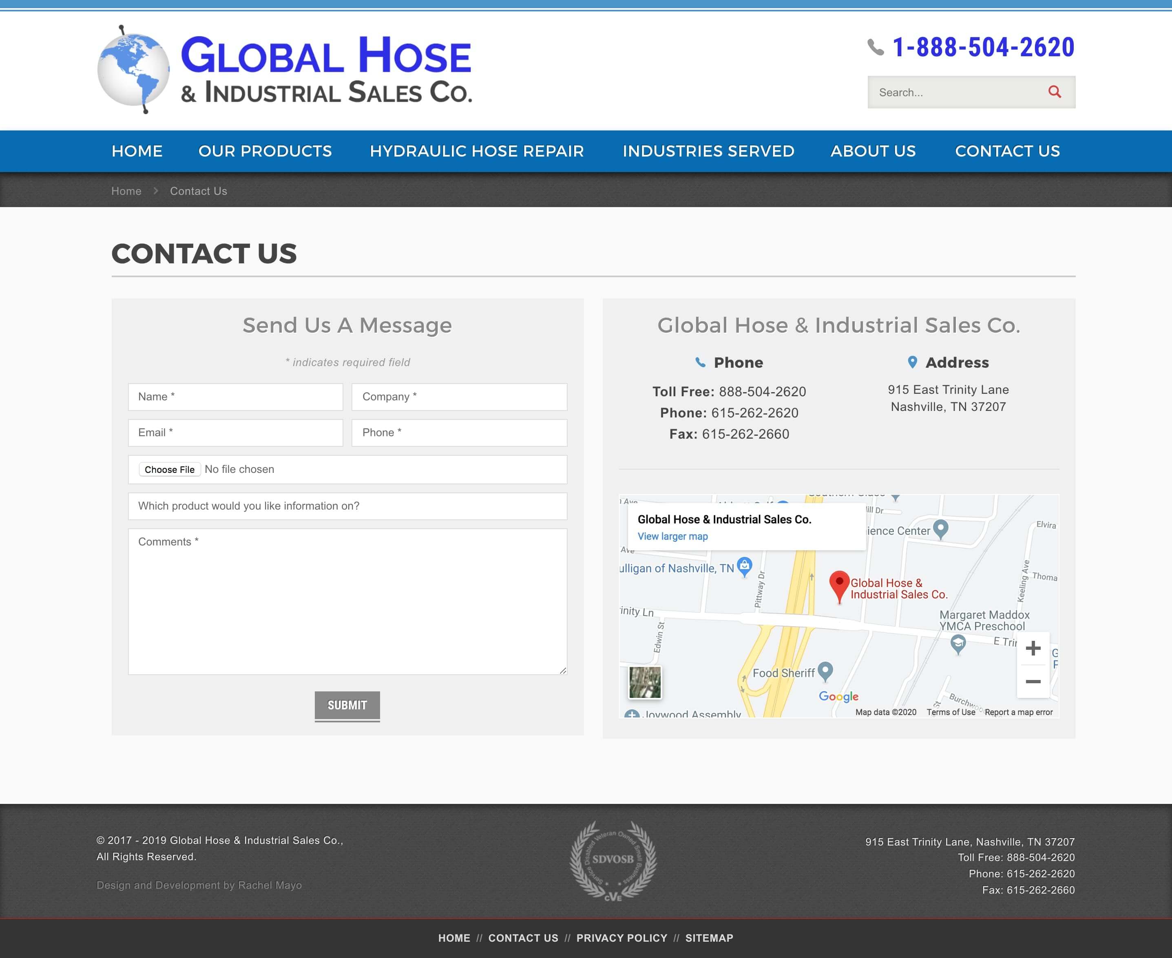Zoom out on the map
Screen dimensions: 1172x958
1033,682
